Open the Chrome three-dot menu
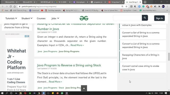The height and width of the screenshot is (95, 170). pyautogui.click(x=167, y=6)
